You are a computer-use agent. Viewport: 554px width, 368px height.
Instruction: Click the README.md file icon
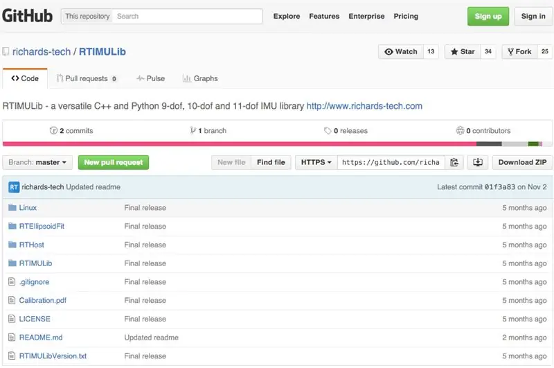pyautogui.click(x=12, y=338)
